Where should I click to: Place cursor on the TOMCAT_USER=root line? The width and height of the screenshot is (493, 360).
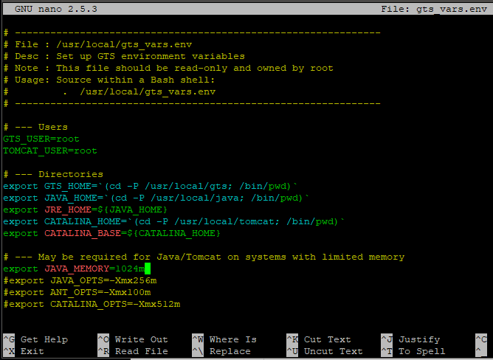click(x=50, y=150)
